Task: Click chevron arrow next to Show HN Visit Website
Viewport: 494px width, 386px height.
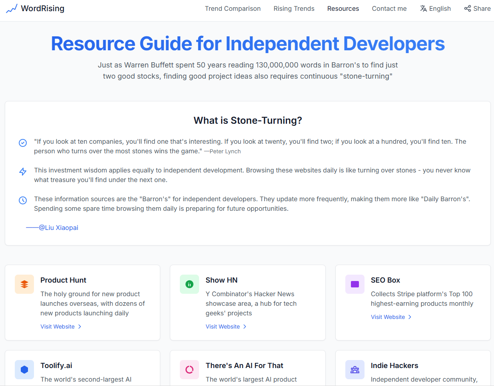Action: coord(245,327)
